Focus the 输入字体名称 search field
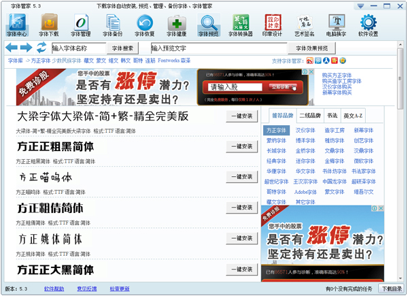Image resolution: width=408 pixels, height=296 pixels. coord(79,48)
